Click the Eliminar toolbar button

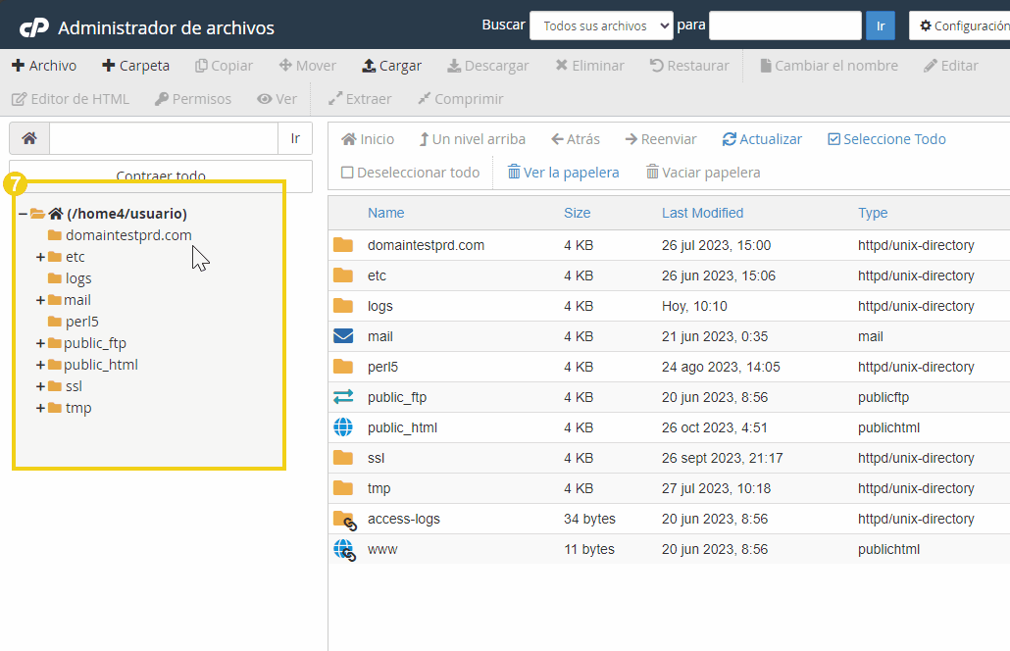(589, 66)
